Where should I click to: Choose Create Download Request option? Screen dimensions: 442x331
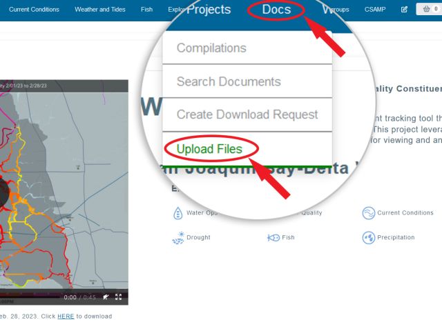(x=247, y=114)
